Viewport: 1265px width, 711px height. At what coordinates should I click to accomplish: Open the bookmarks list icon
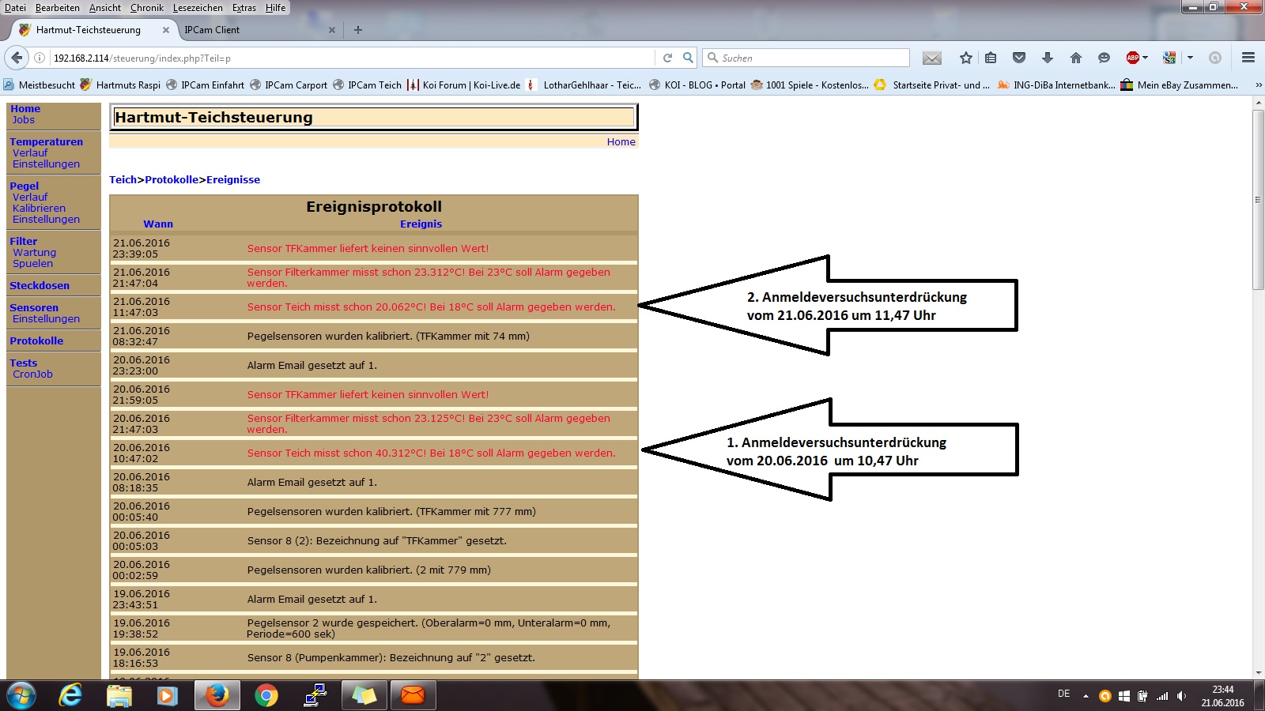[x=991, y=58]
